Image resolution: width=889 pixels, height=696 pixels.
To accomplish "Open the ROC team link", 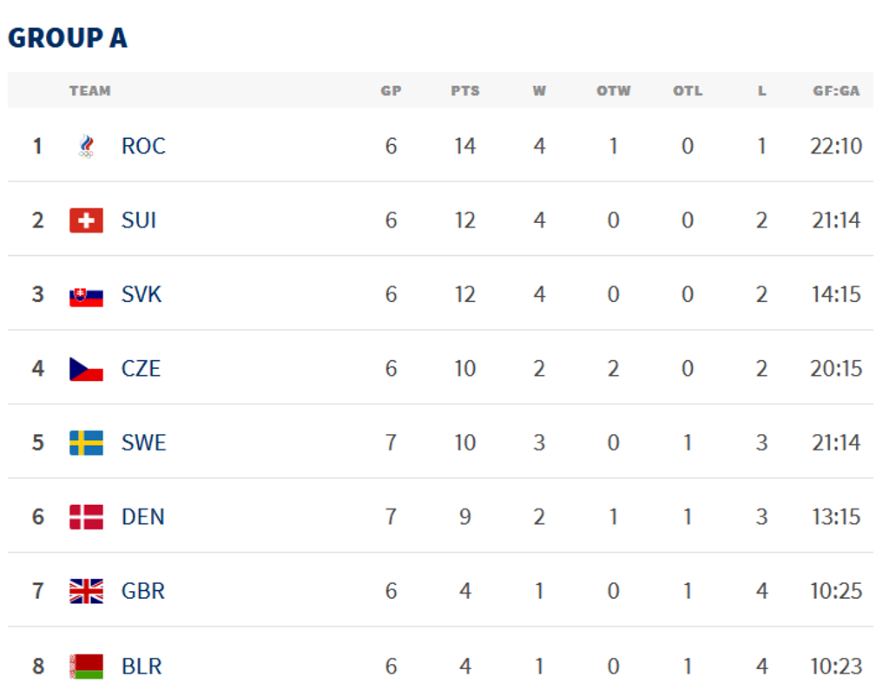I will (143, 147).
